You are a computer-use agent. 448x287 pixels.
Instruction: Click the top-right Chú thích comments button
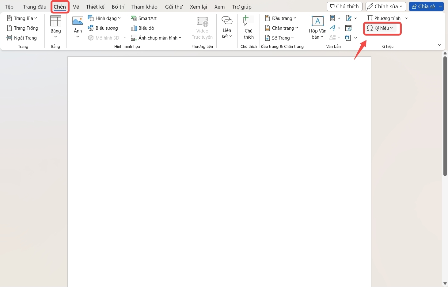point(345,6)
